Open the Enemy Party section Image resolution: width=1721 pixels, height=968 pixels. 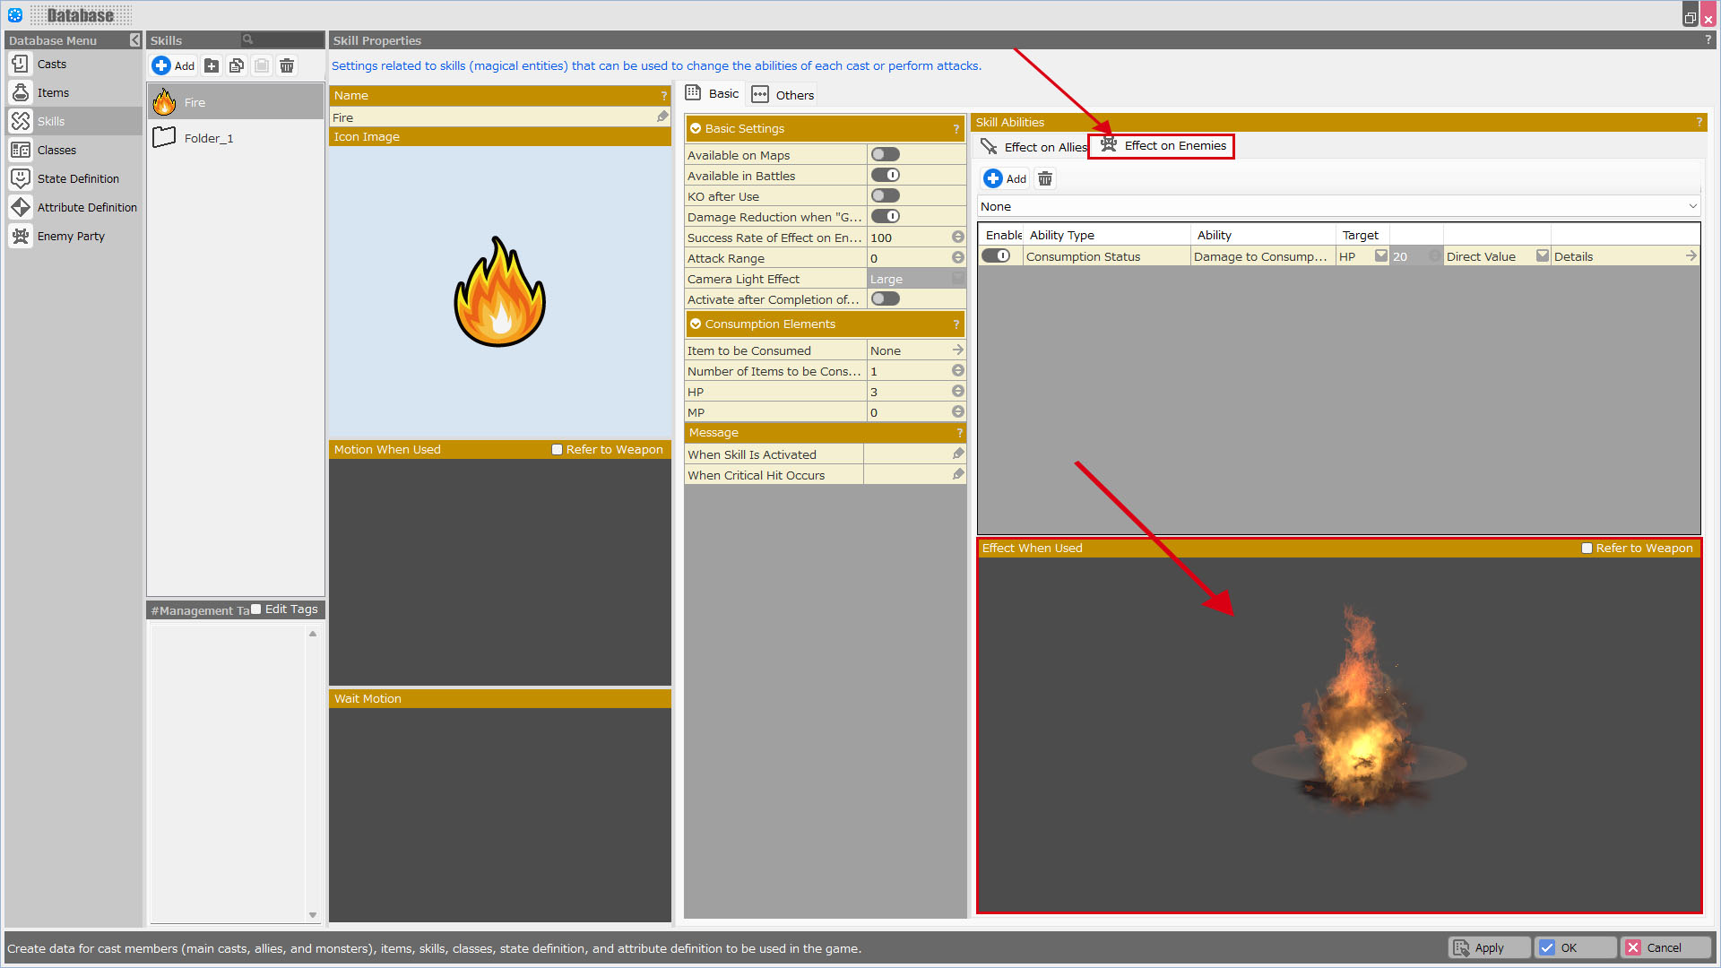(x=74, y=236)
